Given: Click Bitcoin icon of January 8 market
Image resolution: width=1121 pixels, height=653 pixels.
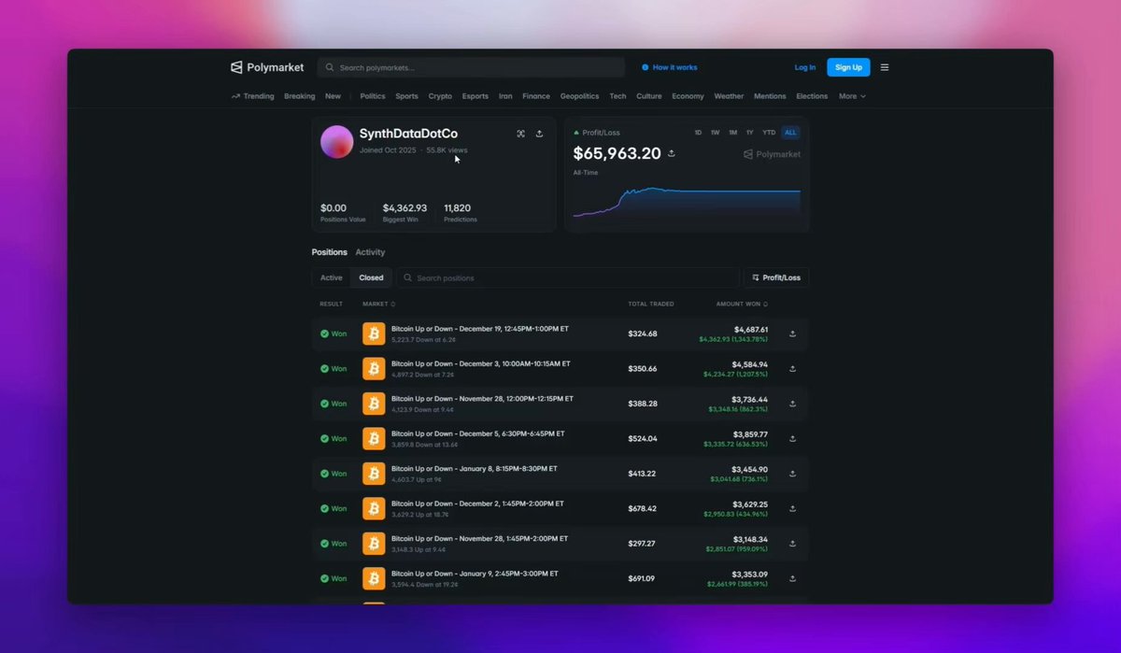Looking at the screenshot, I should (374, 474).
